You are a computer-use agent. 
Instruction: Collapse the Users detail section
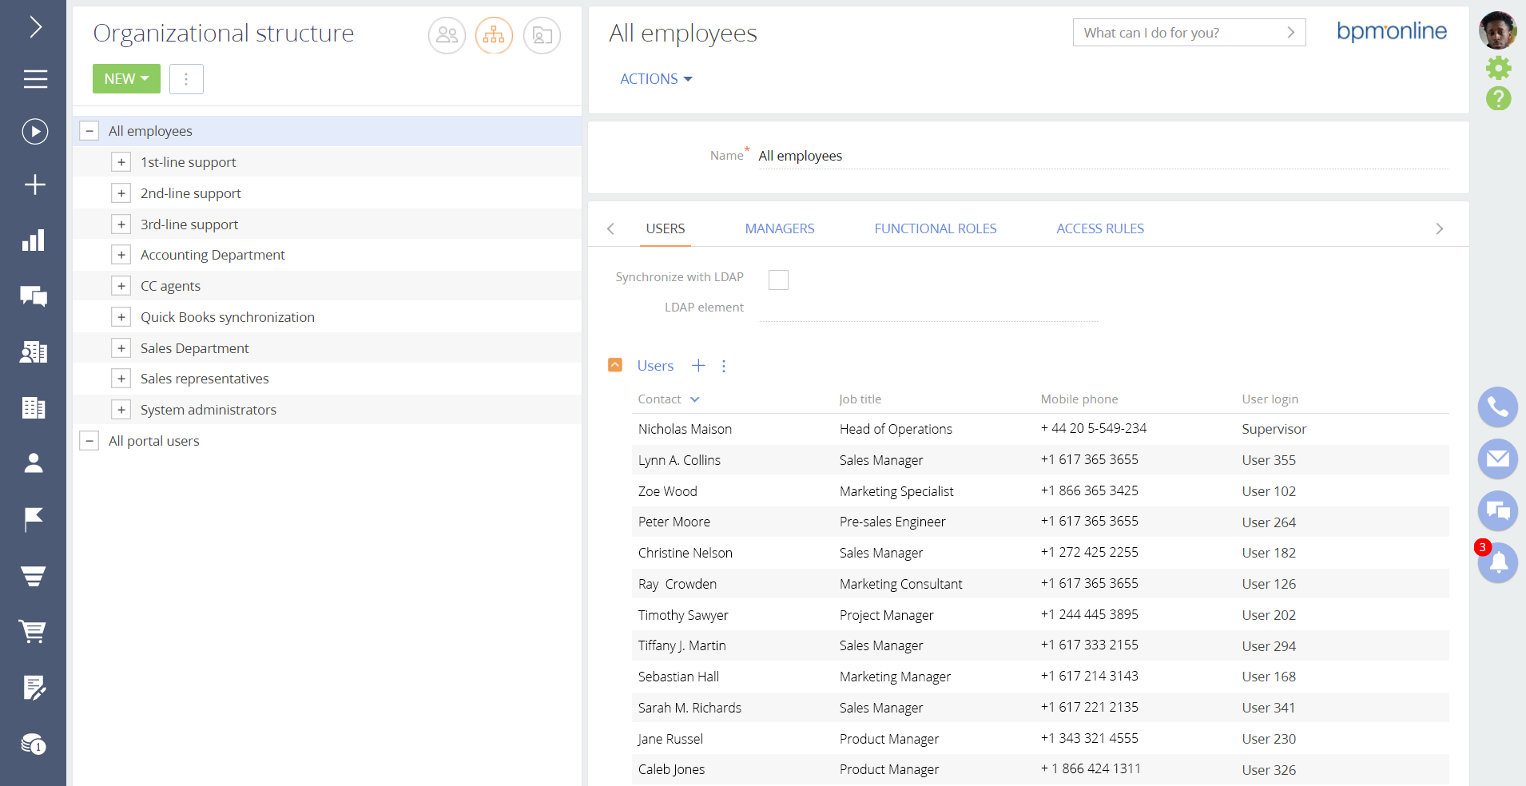point(615,365)
